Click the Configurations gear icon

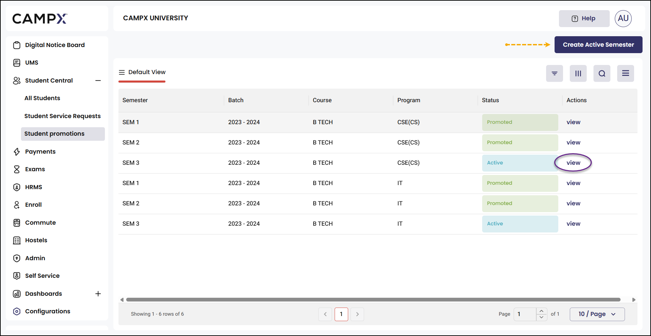pos(17,311)
